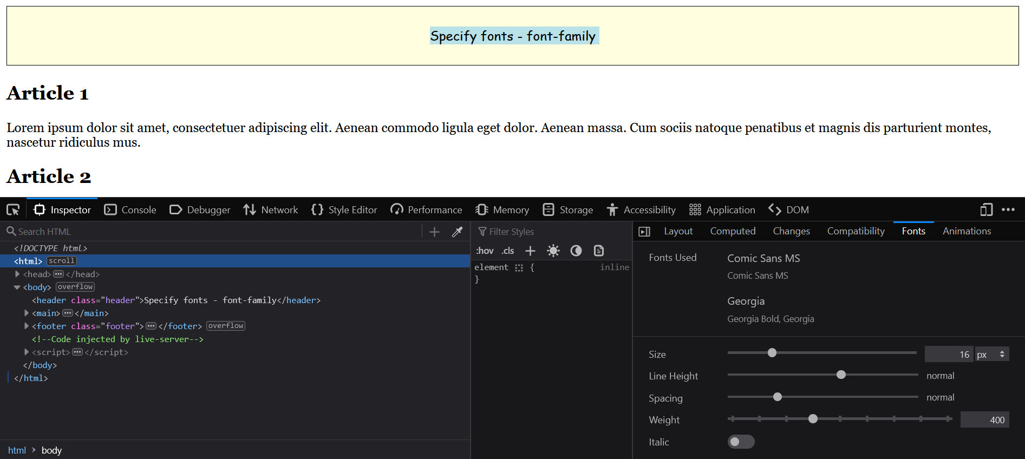This screenshot has width=1025, height=459.
Task: Add a new style rule
Action: coord(530,251)
